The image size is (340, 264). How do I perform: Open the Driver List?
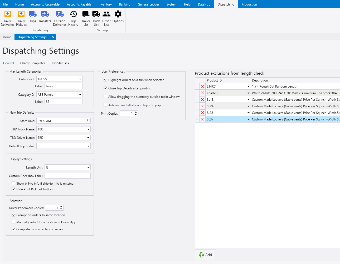106,18
